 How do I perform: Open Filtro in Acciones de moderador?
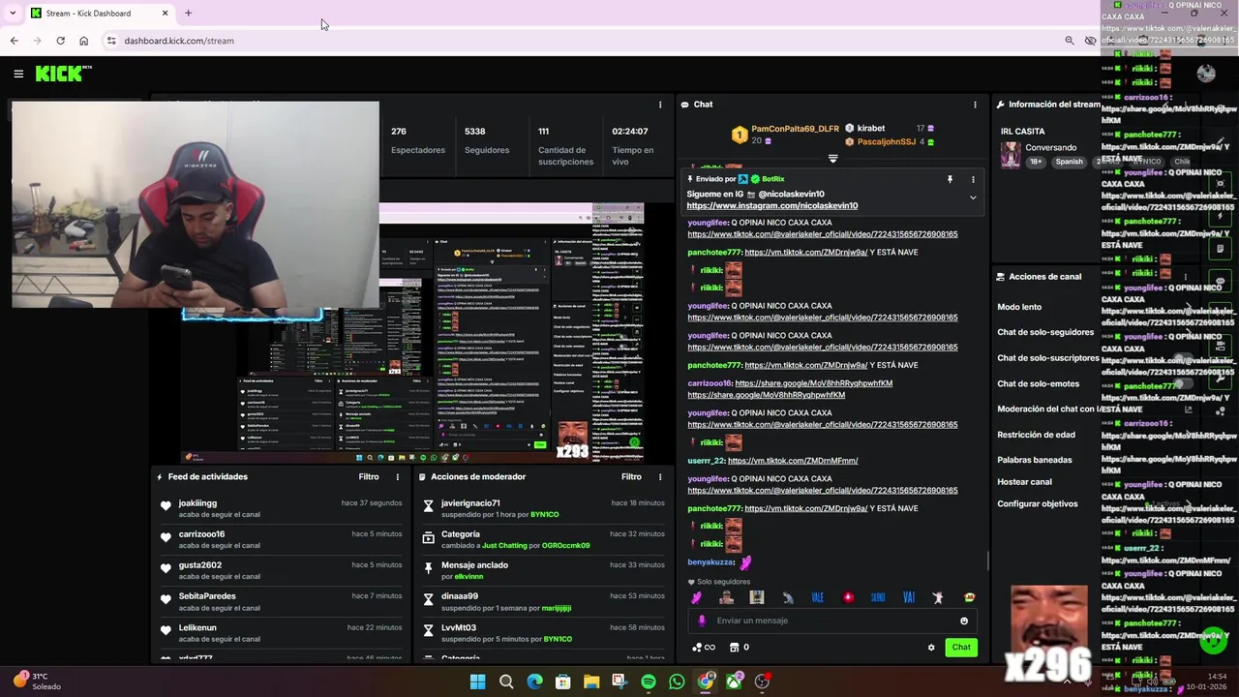point(631,476)
